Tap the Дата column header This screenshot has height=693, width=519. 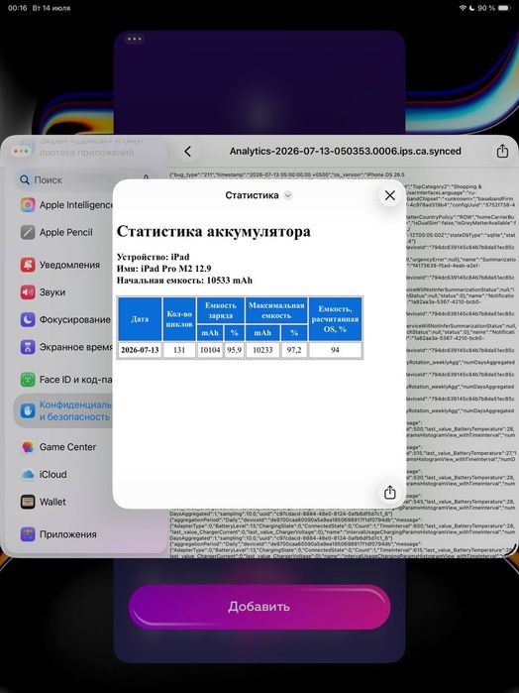[x=140, y=319]
